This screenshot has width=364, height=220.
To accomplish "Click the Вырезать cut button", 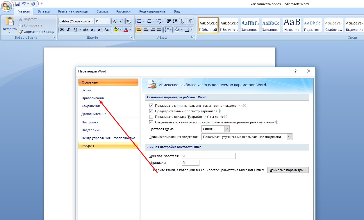I will pyautogui.click(x=28, y=19).
